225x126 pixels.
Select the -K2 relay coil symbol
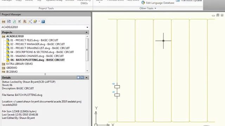(x=117, y=86)
